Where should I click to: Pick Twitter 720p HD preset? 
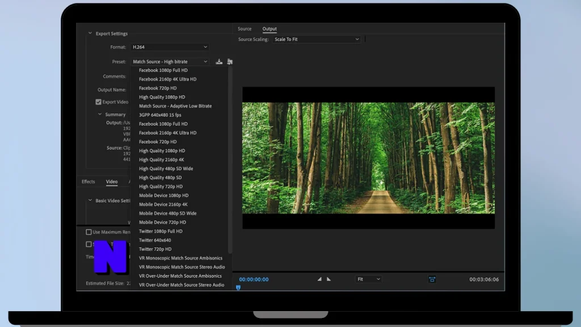(x=155, y=249)
